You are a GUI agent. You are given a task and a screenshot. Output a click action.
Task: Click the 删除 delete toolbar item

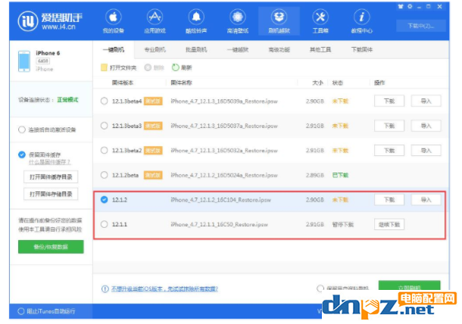click(154, 67)
